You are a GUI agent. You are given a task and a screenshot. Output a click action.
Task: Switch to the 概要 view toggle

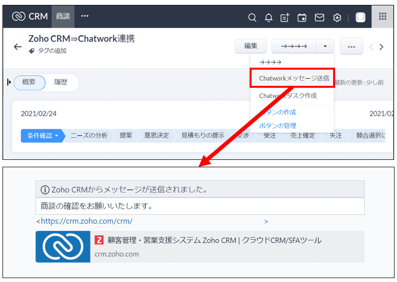[x=29, y=82]
